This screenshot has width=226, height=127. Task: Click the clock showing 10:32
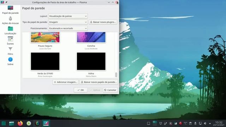pyautogui.click(x=219, y=123)
